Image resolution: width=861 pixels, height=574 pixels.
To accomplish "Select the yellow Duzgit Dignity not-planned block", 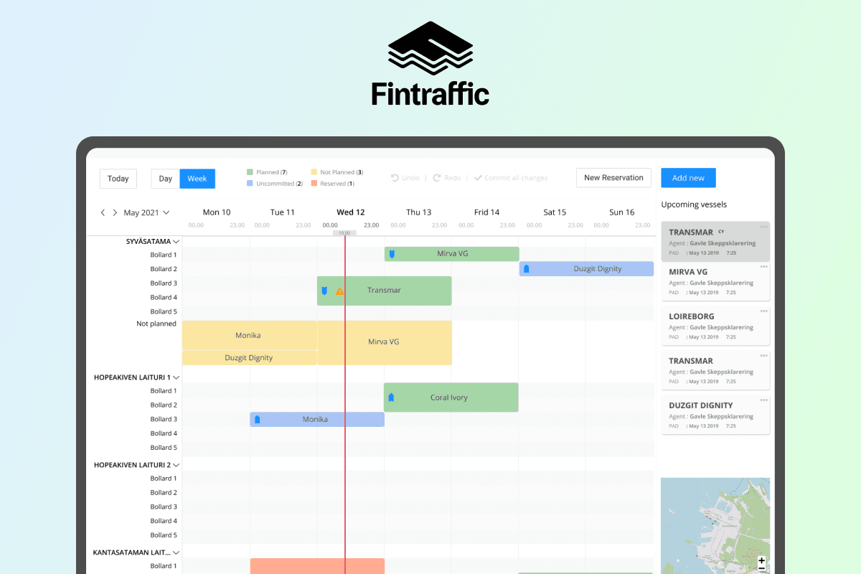I will [x=249, y=357].
